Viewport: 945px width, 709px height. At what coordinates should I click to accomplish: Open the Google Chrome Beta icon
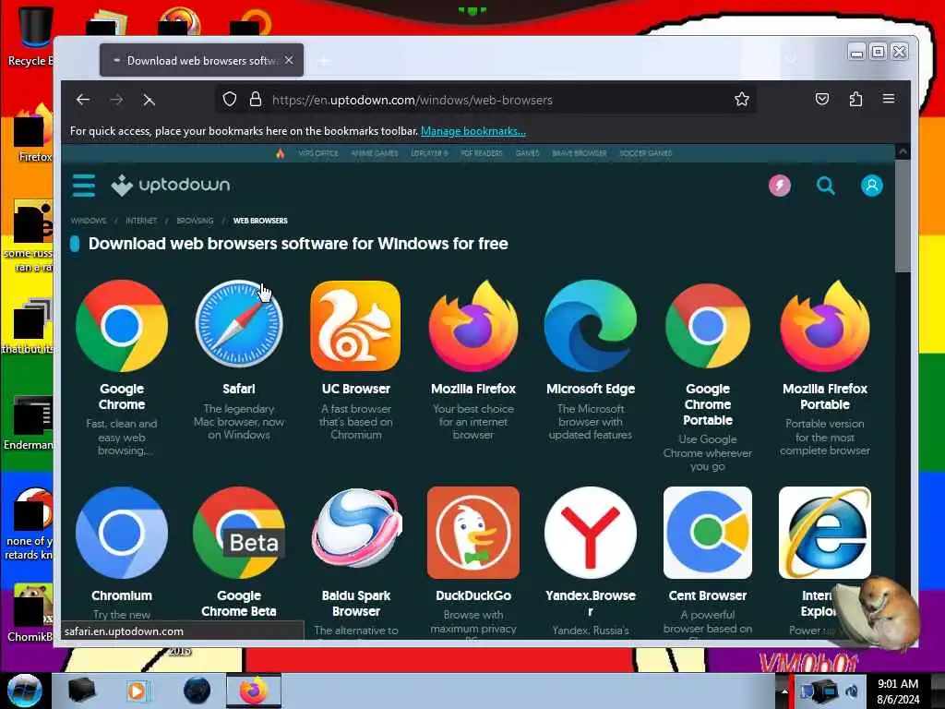[239, 533]
